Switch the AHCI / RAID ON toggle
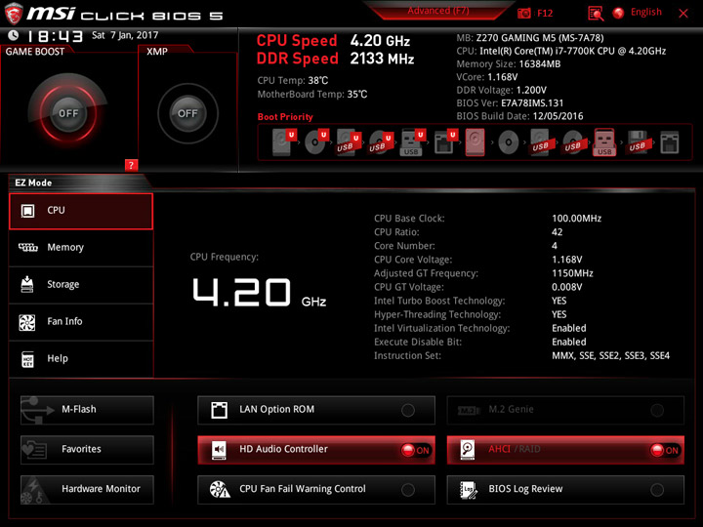703x527 pixels. 665,450
